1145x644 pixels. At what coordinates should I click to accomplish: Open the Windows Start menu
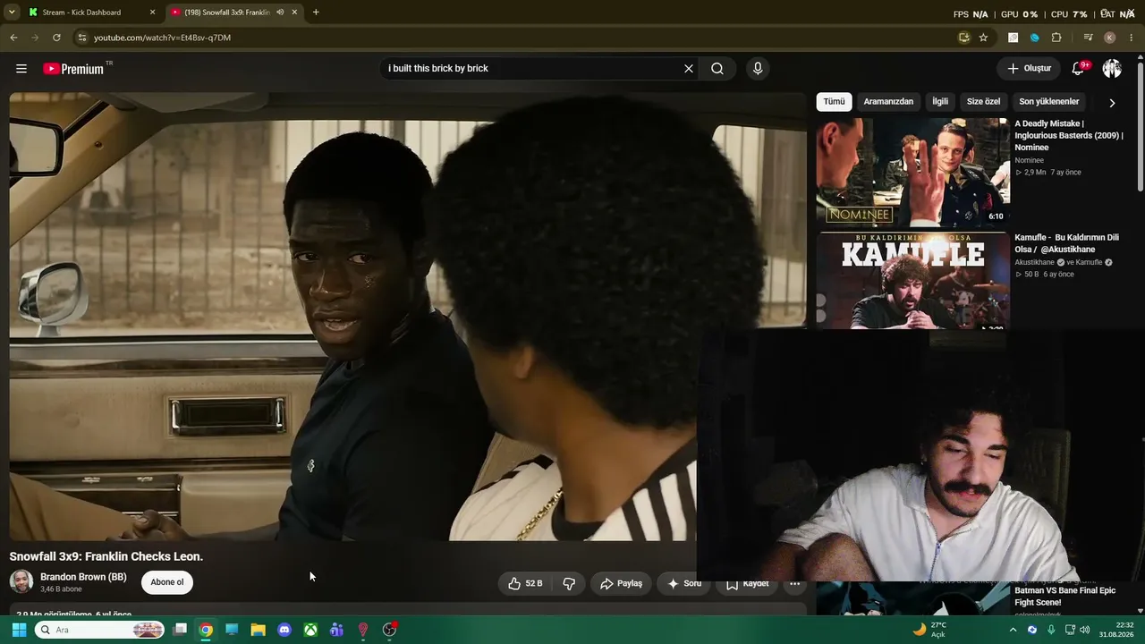[x=19, y=630]
